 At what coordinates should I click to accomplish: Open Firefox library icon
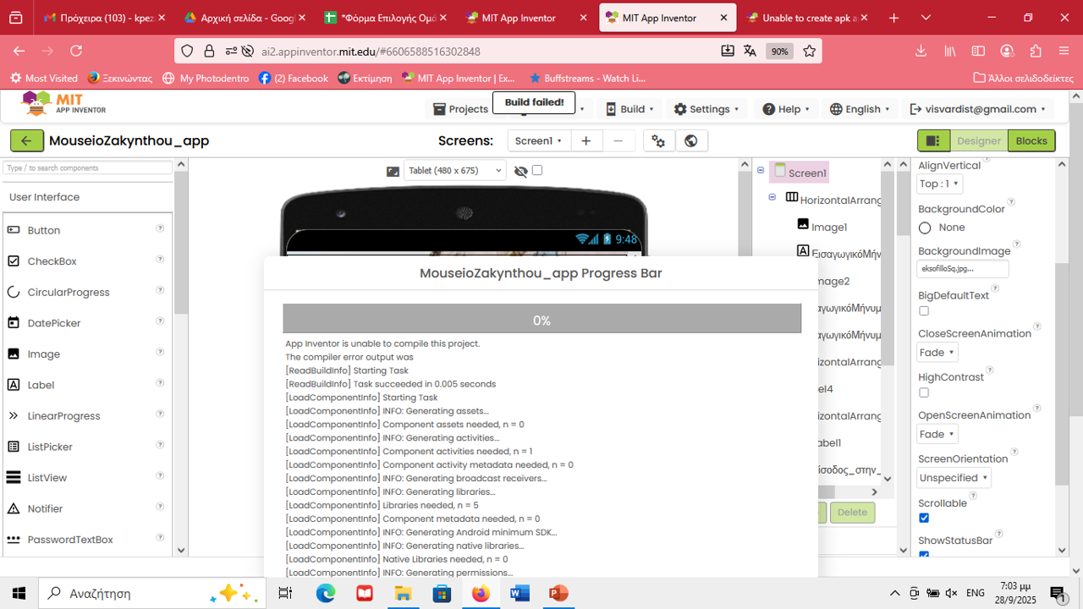coord(950,52)
